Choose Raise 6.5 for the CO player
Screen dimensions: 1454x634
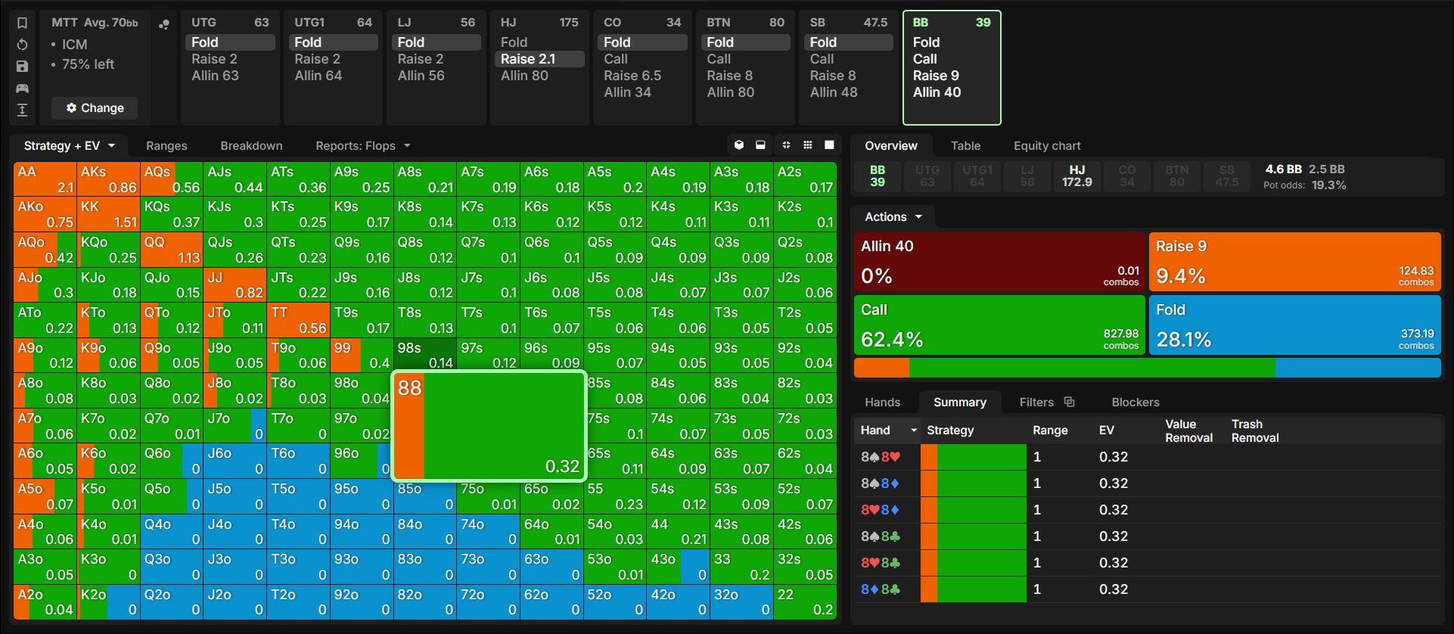click(632, 76)
